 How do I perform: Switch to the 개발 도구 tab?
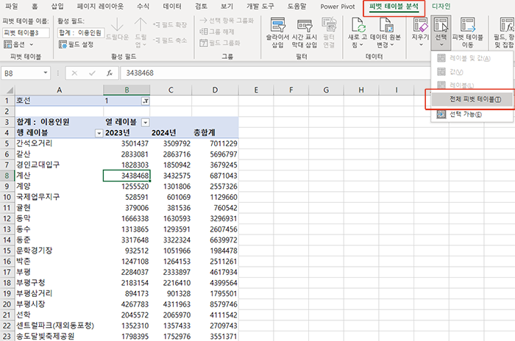tap(260, 6)
